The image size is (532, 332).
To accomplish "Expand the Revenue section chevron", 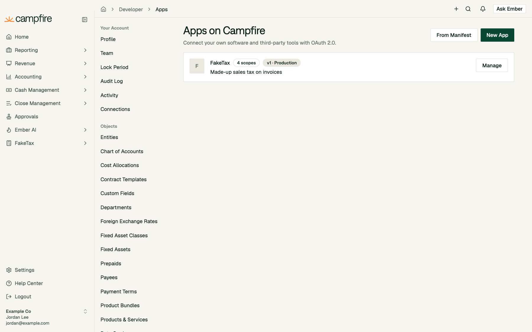I will pyautogui.click(x=85, y=63).
